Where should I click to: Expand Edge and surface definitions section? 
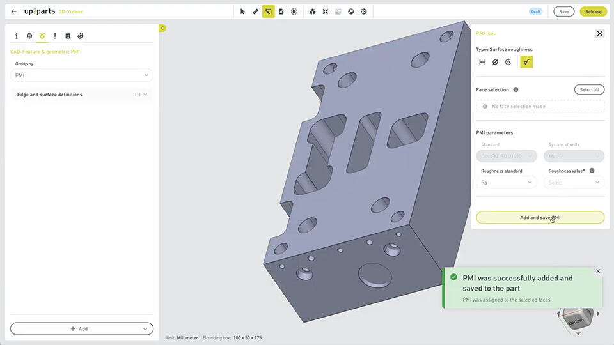coord(81,95)
